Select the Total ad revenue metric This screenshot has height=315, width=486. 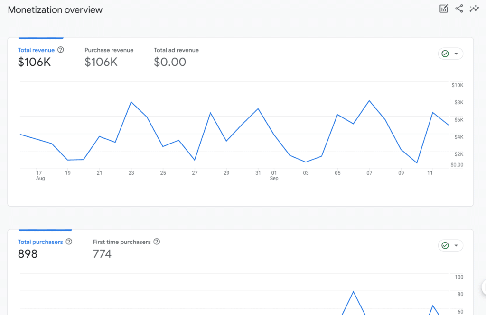(x=176, y=50)
